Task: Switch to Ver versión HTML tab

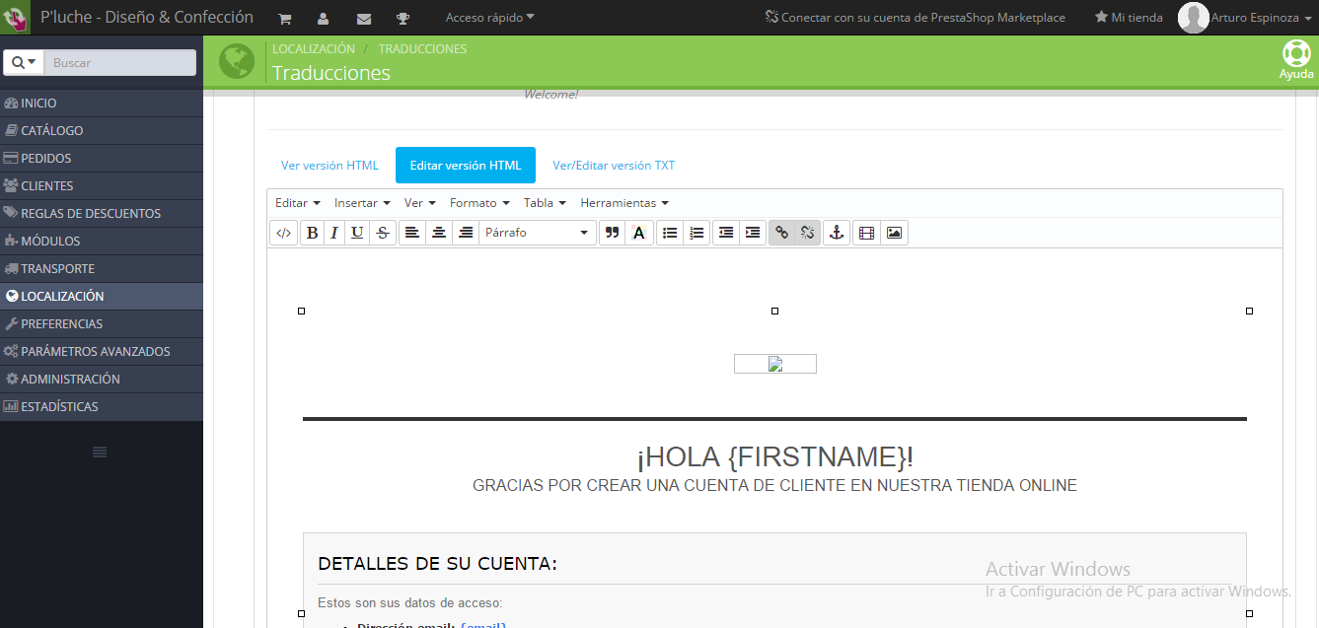Action: click(x=330, y=166)
